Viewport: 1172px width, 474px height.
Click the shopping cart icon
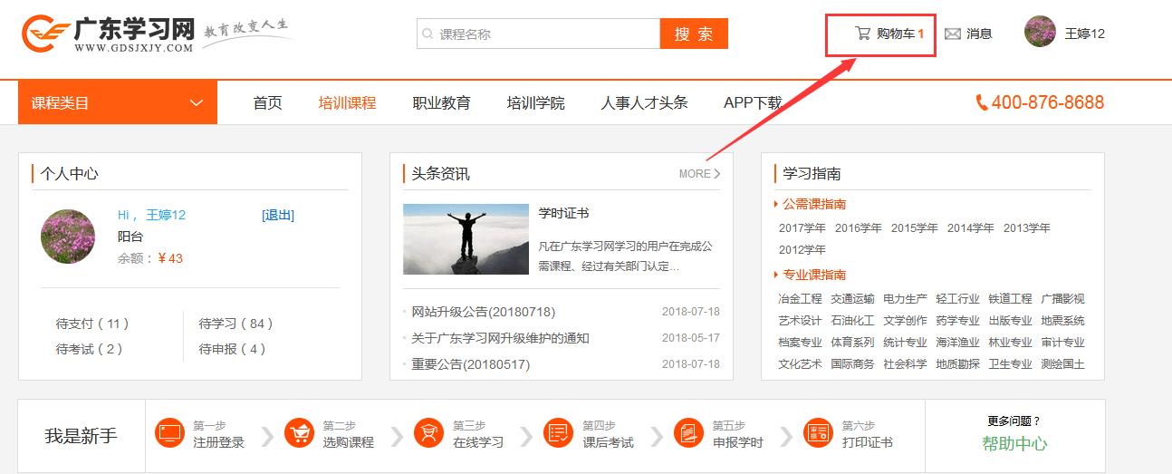tap(862, 34)
